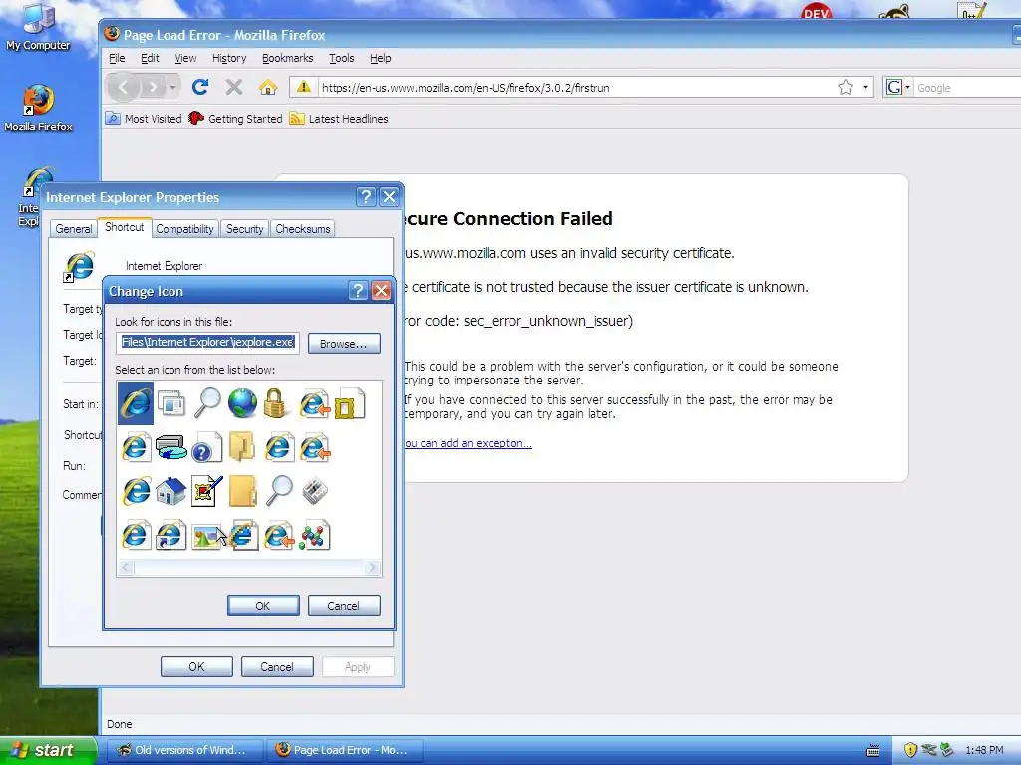Pick the picture frame page icon
Image resolution: width=1021 pixels, height=765 pixels.
pyautogui.click(x=350, y=404)
